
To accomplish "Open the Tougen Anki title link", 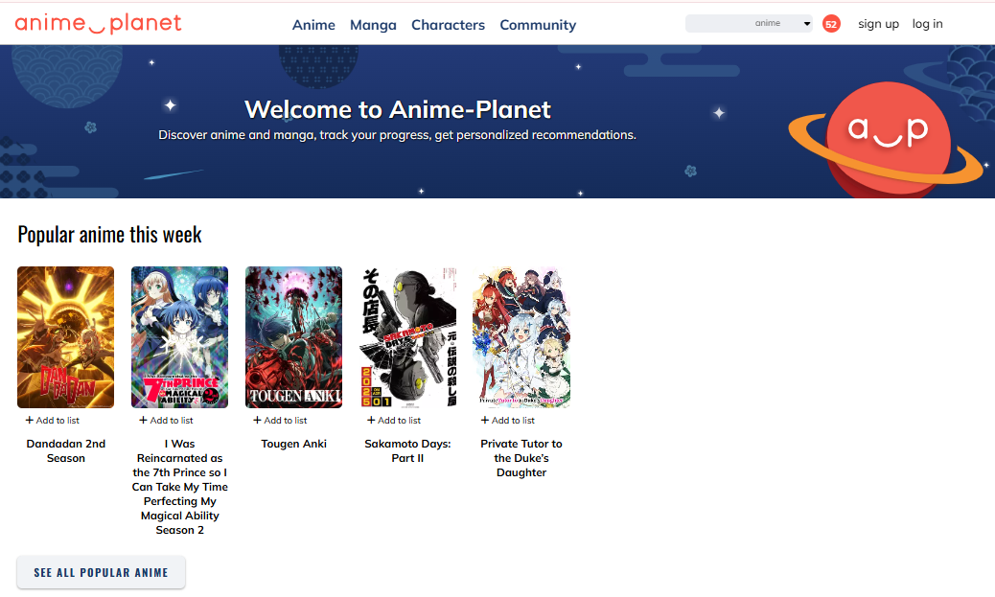I will point(294,444).
